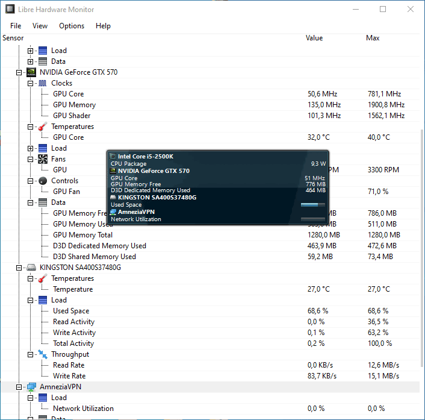
Task: Collapse the GPU Data node
Action: pos(30,202)
